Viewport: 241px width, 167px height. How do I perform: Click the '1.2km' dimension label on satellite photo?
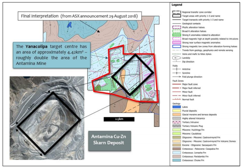(x=27, y=142)
